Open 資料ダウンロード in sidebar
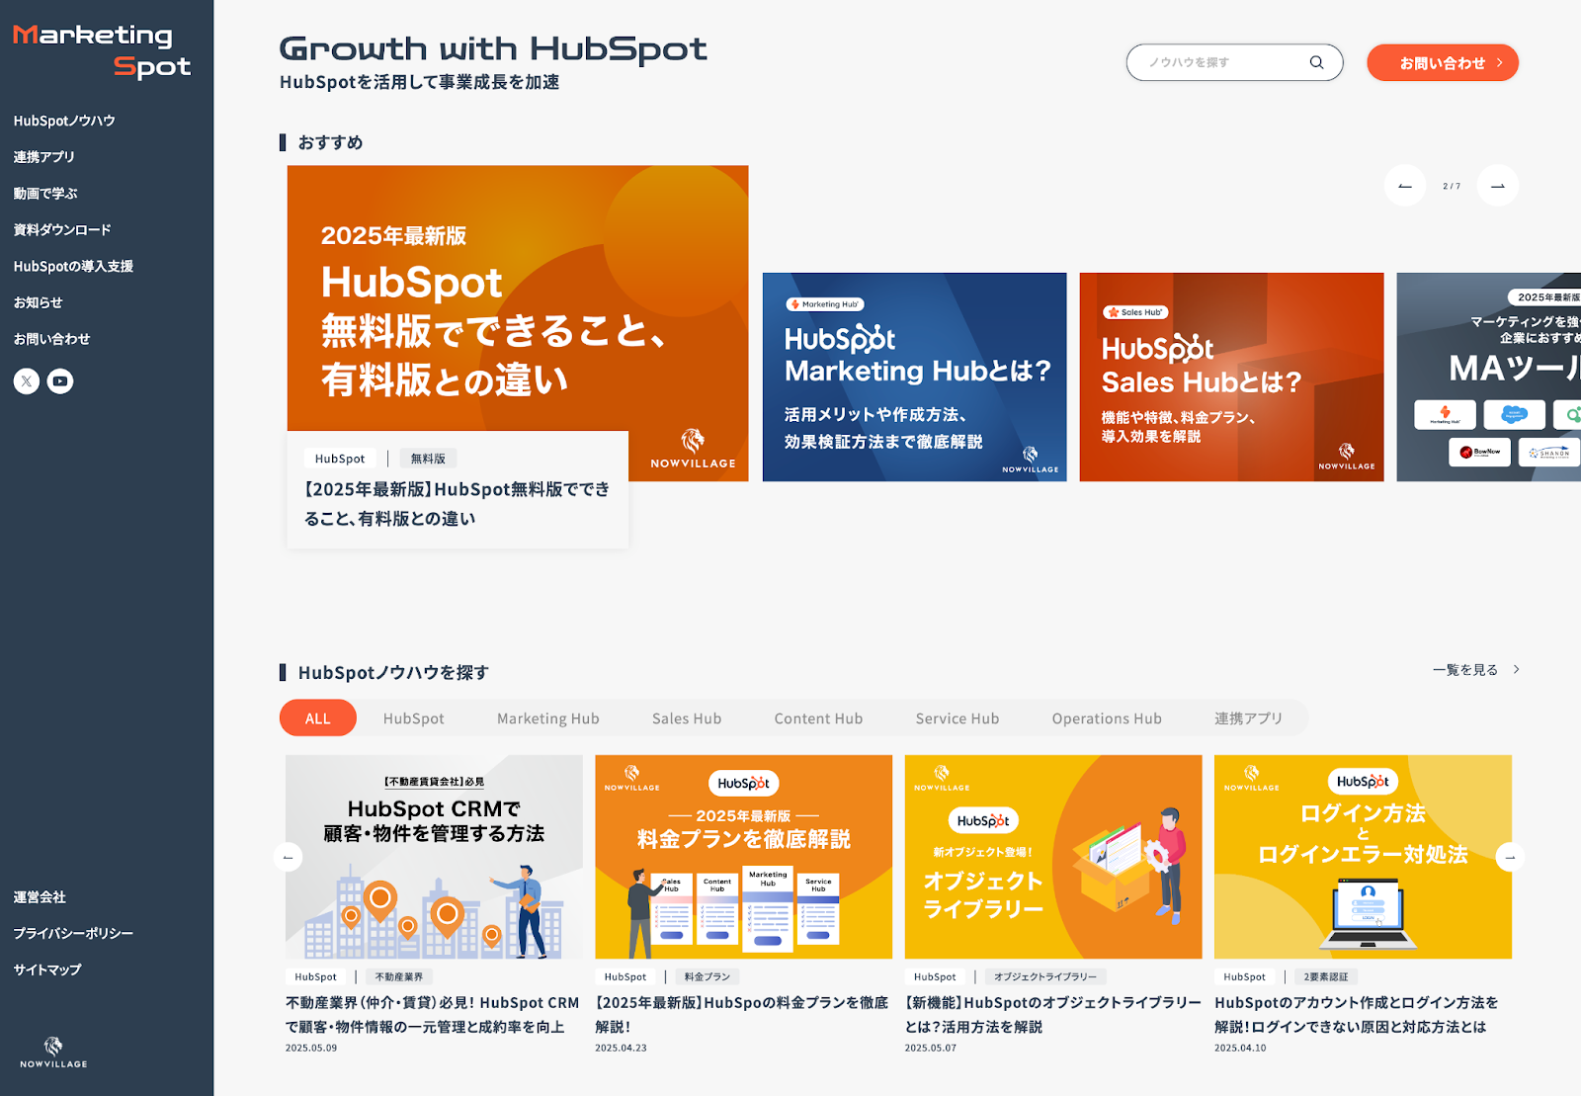This screenshot has width=1581, height=1096. pos(62,230)
